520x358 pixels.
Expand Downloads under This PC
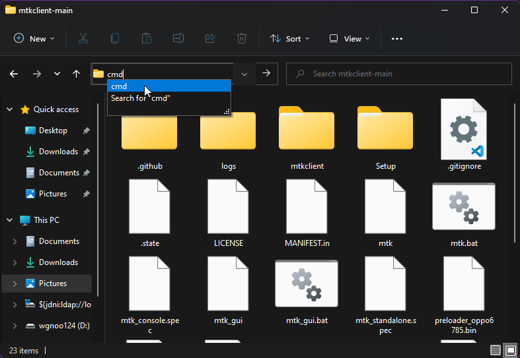pos(15,262)
